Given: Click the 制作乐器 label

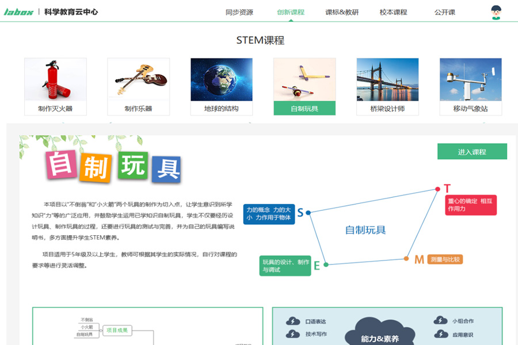Looking at the screenshot, I should (x=138, y=108).
